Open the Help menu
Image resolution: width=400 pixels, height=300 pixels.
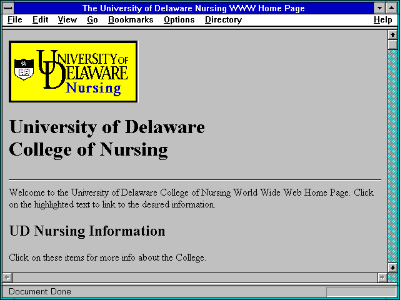click(x=383, y=20)
